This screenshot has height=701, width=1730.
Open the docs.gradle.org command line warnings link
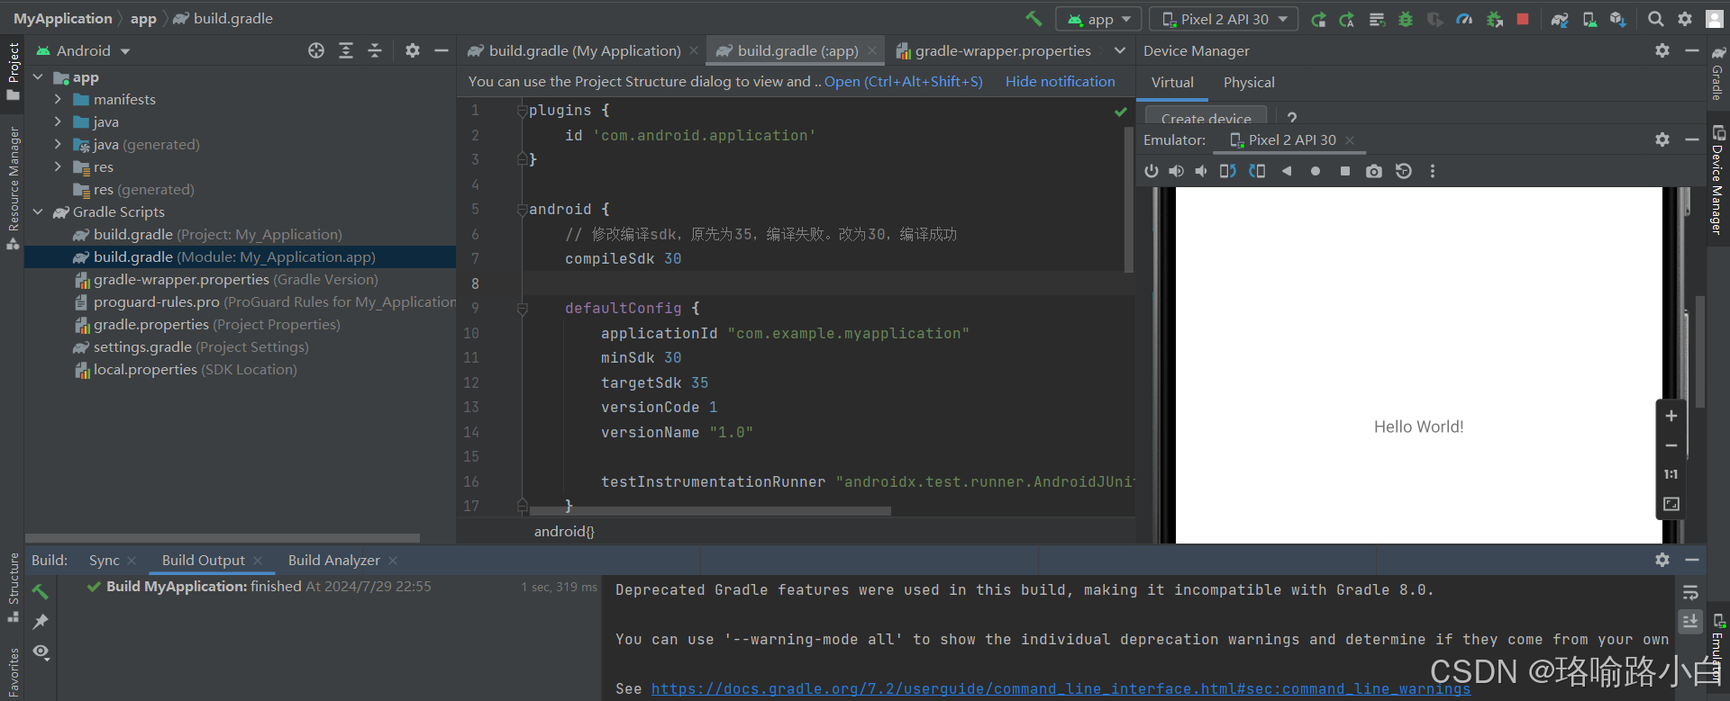click(x=1061, y=689)
